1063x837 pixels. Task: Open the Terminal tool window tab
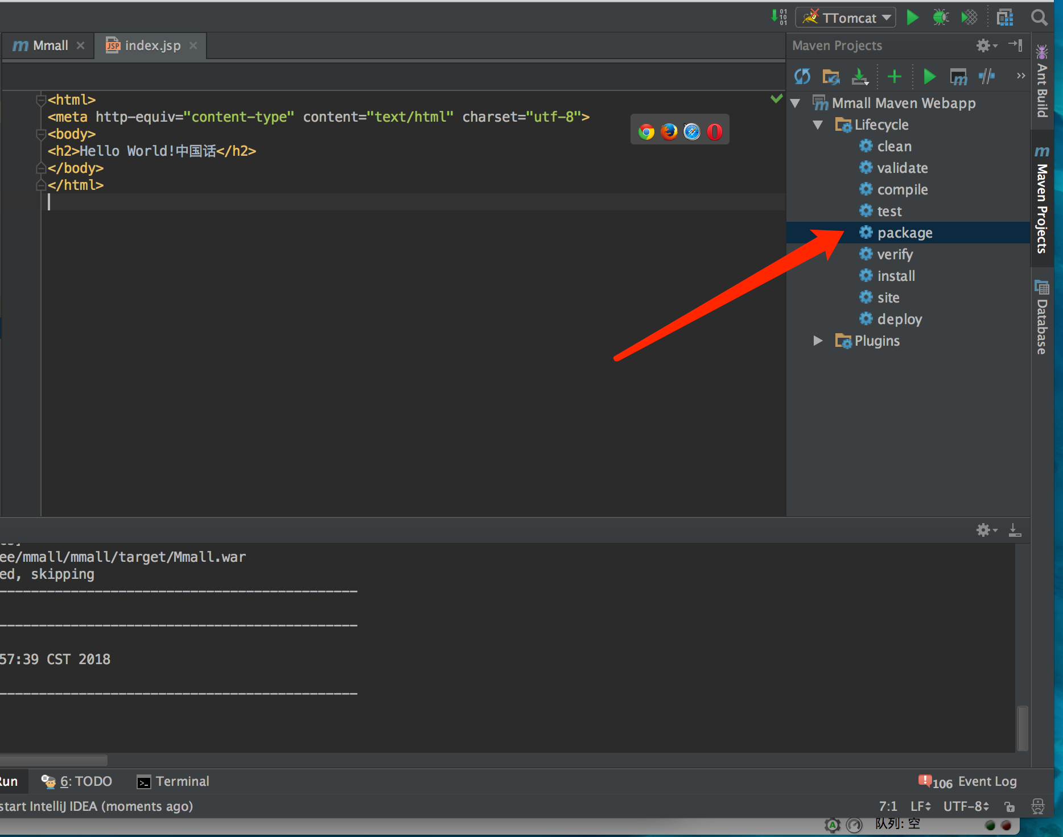tap(174, 781)
